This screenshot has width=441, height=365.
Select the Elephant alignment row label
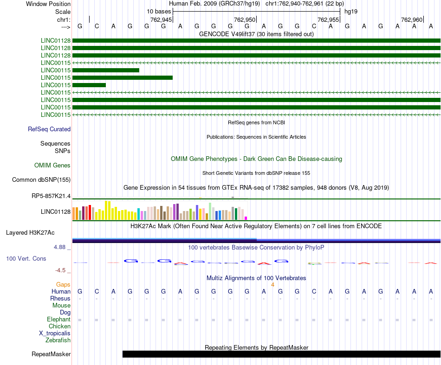tap(58, 319)
